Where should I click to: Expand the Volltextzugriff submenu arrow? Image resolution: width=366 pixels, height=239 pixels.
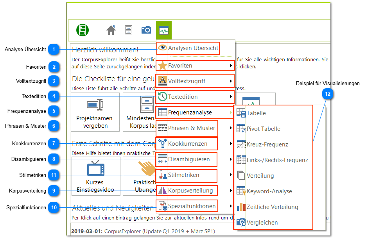click(x=231, y=81)
